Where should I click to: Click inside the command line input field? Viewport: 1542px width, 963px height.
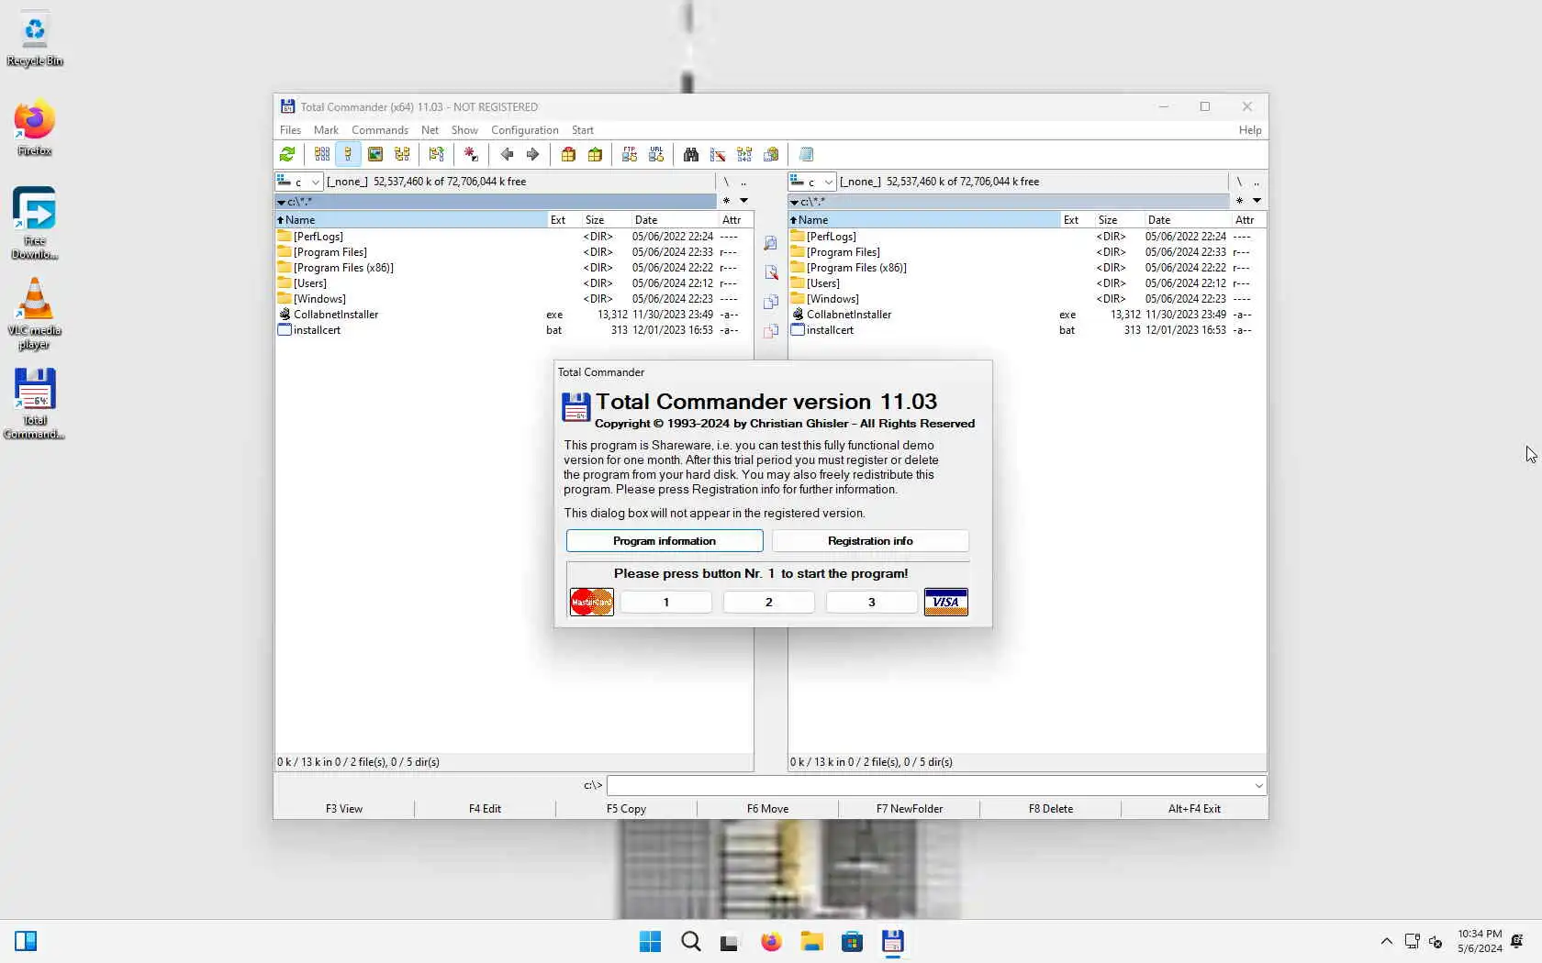(x=929, y=786)
